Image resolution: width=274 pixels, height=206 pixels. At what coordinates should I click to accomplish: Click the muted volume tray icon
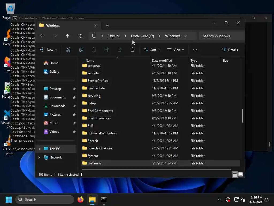pyautogui.click(x=243, y=200)
